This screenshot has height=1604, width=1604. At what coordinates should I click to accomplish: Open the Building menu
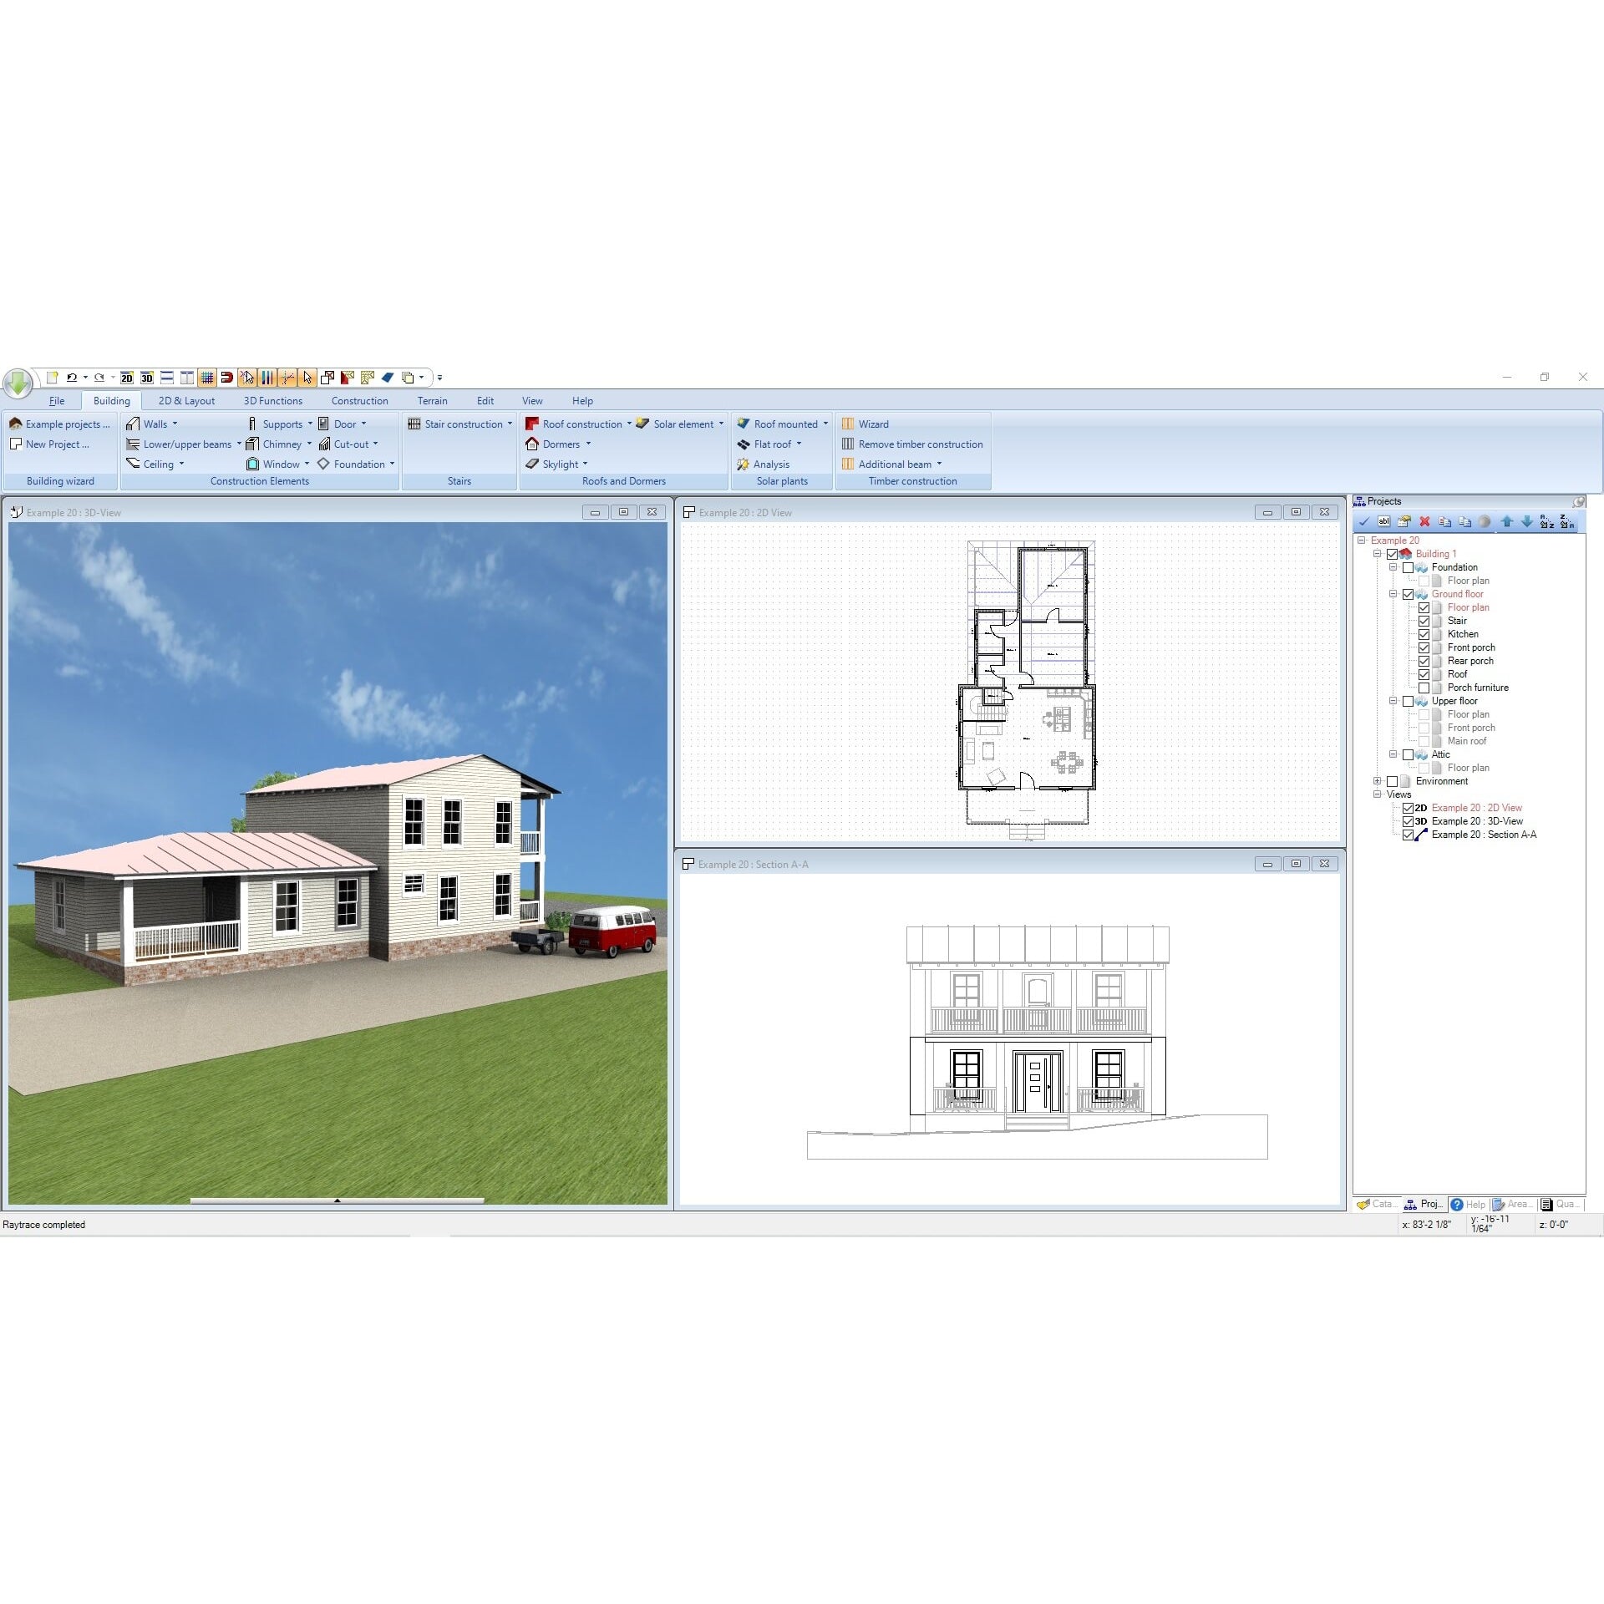click(x=110, y=399)
